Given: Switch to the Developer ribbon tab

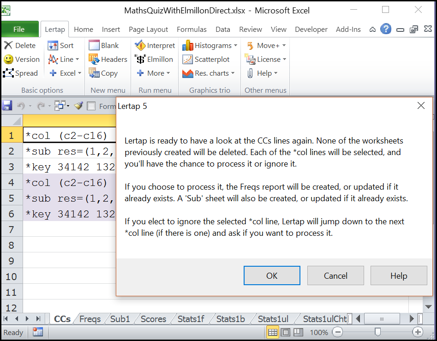Looking at the screenshot, I should click(x=311, y=29).
